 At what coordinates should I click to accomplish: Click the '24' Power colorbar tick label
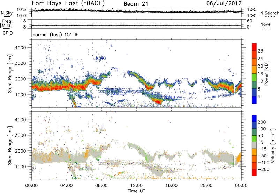(x=260, y=59)
